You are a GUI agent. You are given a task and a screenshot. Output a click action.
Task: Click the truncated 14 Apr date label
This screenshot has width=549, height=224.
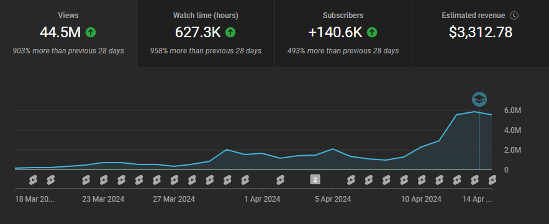pos(476,199)
